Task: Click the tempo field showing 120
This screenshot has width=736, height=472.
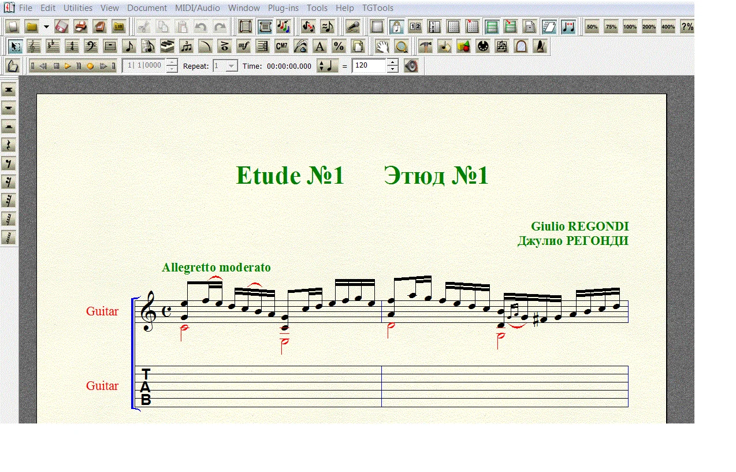Action: coord(369,66)
